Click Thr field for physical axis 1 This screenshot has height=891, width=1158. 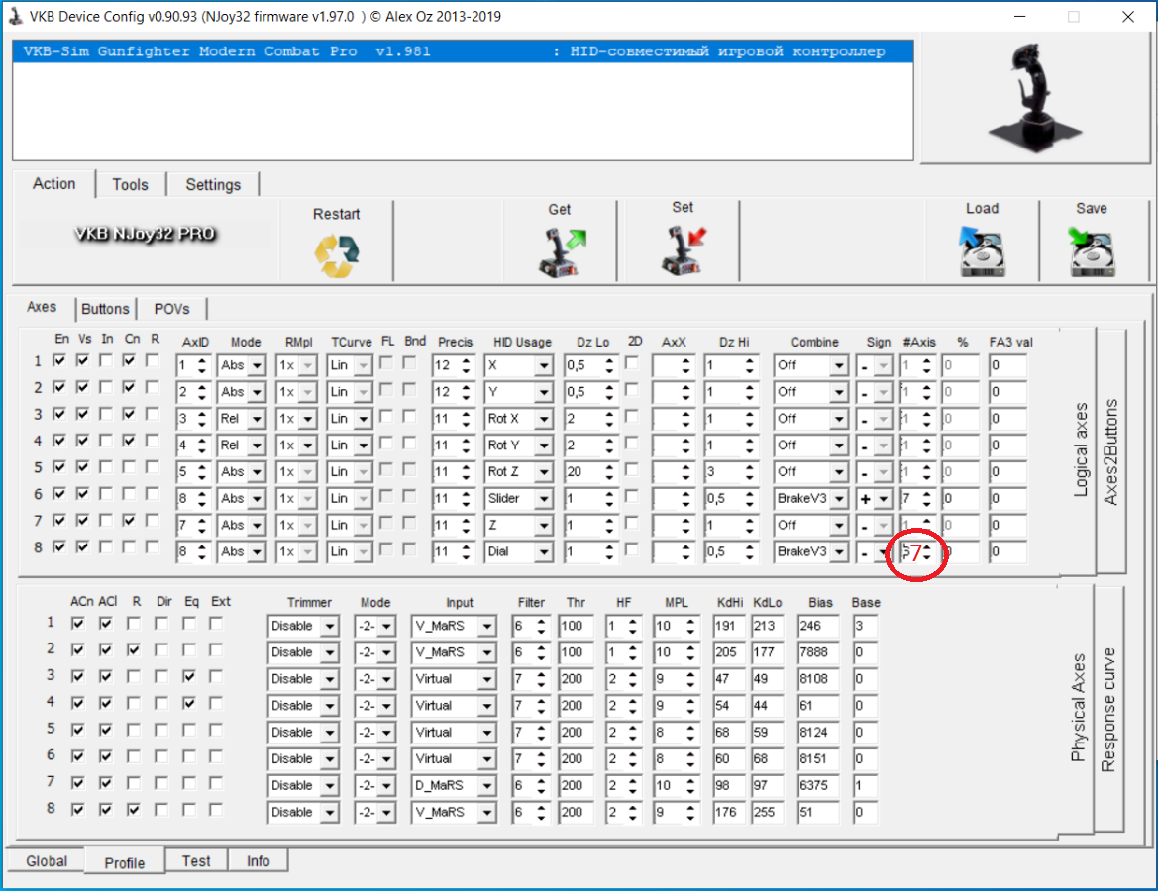click(x=576, y=626)
